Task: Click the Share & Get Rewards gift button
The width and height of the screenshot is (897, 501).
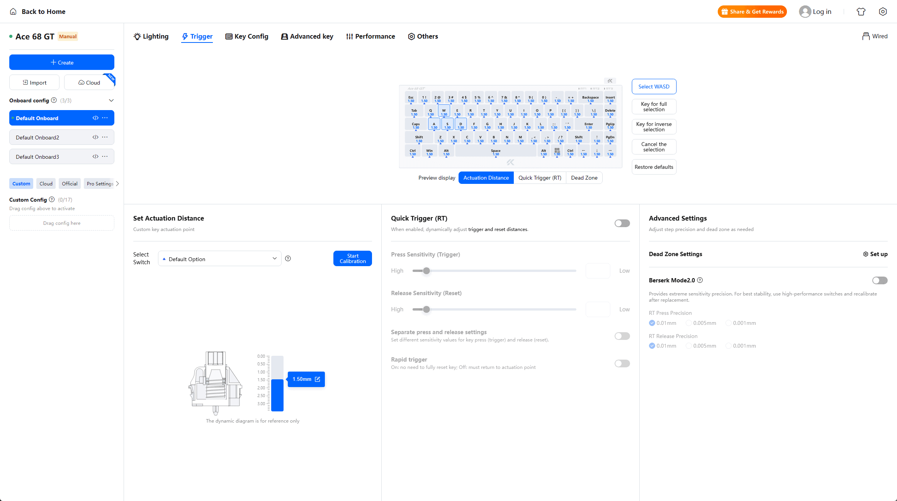Action: tap(752, 12)
